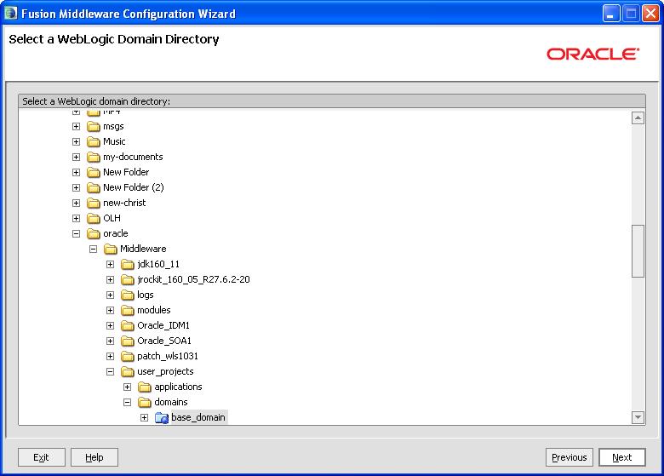
Task: Click the modules folder icon
Action: (x=127, y=311)
